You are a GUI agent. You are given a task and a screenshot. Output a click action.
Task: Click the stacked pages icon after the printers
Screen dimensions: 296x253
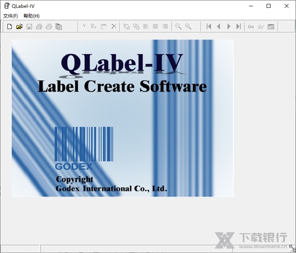(x=59, y=27)
